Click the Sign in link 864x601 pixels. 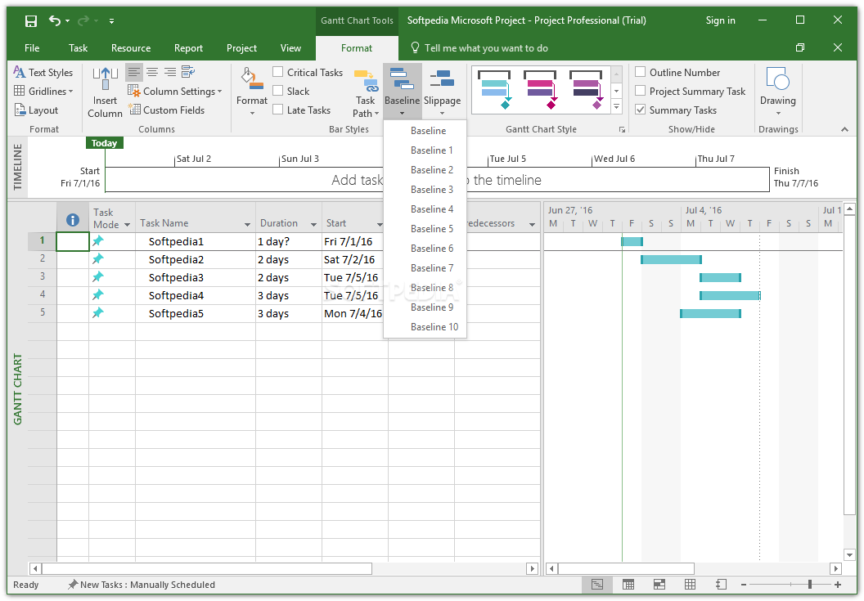[x=720, y=20]
